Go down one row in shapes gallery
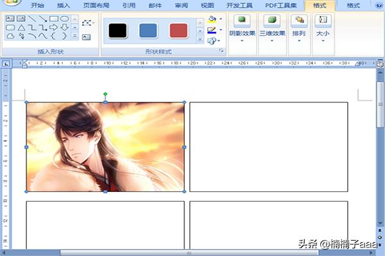Viewport: 385px width, 256px height. [x=75, y=28]
